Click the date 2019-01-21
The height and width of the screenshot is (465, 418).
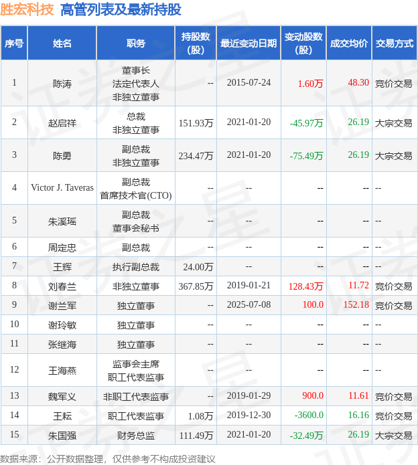pos(249,285)
